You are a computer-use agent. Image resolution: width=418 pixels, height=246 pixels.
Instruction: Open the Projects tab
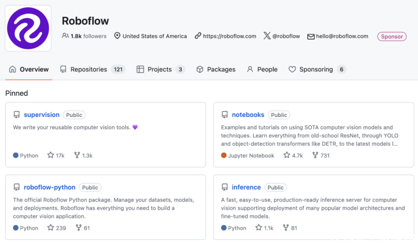pyautogui.click(x=159, y=70)
